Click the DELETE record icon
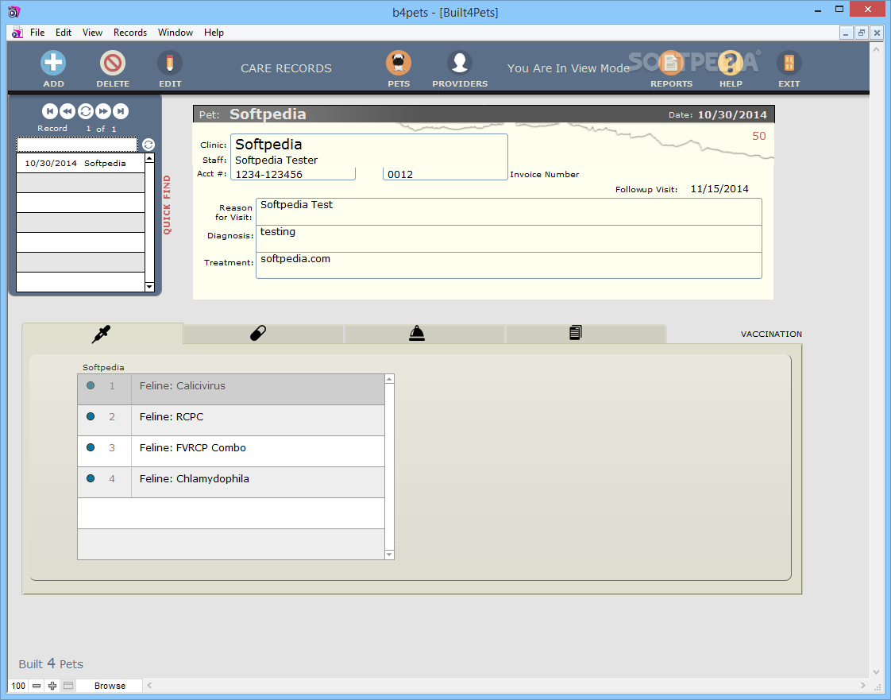The height and width of the screenshot is (700, 891). pyautogui.click(x=113, y=63)
